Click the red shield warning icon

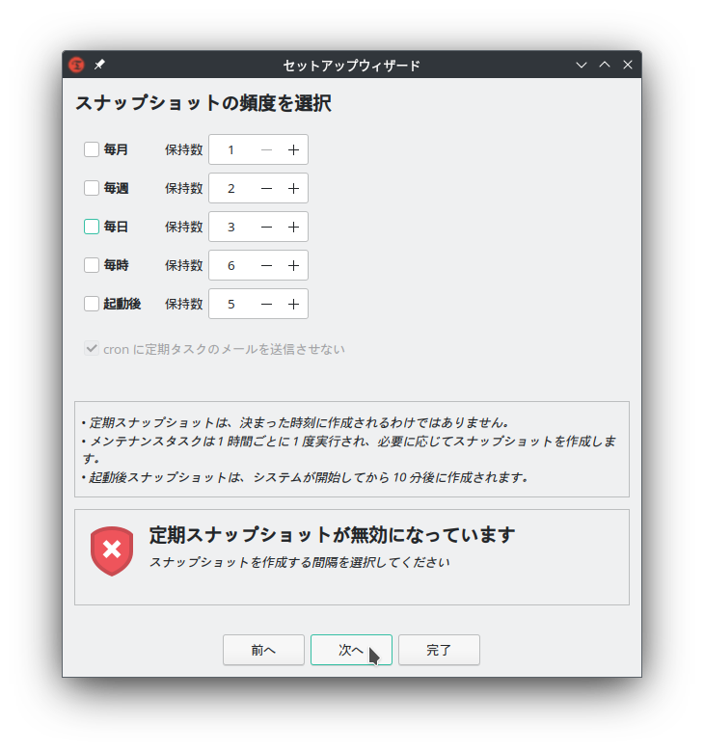[x=112, y=550]
